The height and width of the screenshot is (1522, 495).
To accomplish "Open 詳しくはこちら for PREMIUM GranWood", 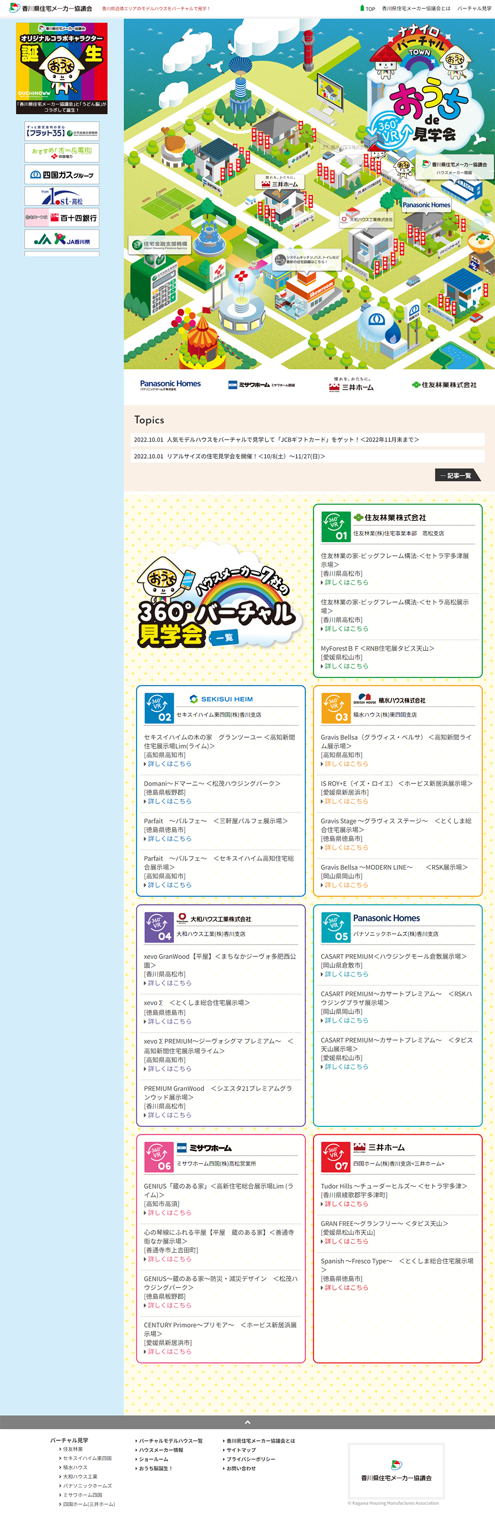I will [x=169, y=1116].
